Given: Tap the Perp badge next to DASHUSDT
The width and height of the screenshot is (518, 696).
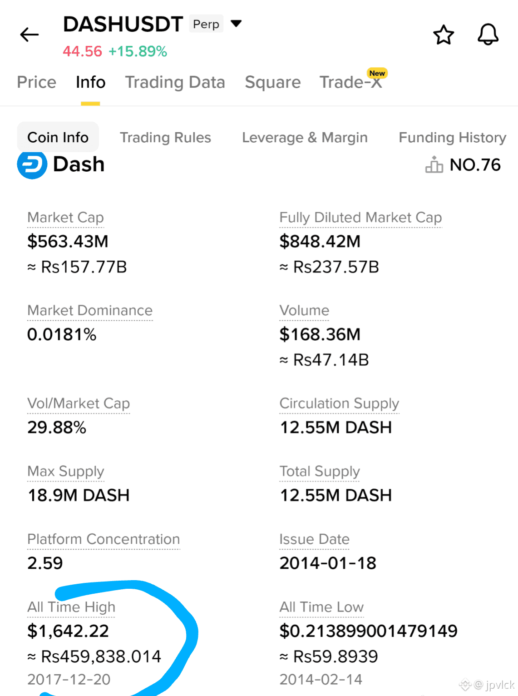Looking at the screenshot, I should pos(206,24).
